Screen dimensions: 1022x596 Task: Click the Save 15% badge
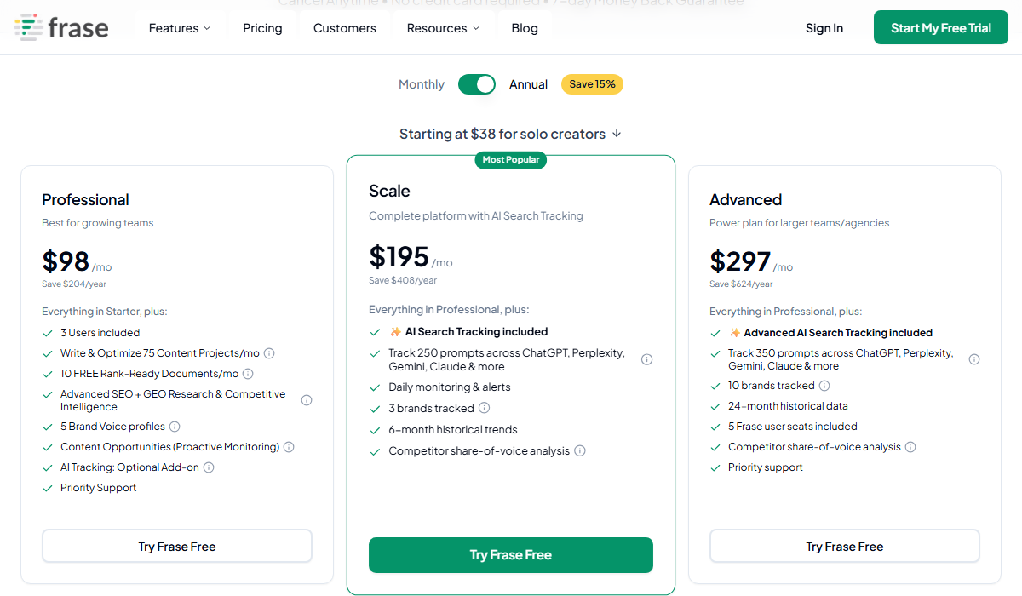[592, 84]
